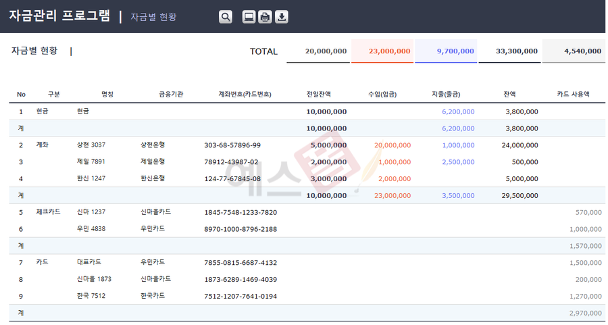This screenshot has width=608, height=325.
Task: Select the TOTAL 33,300,000 box
Action: (509, 51)
